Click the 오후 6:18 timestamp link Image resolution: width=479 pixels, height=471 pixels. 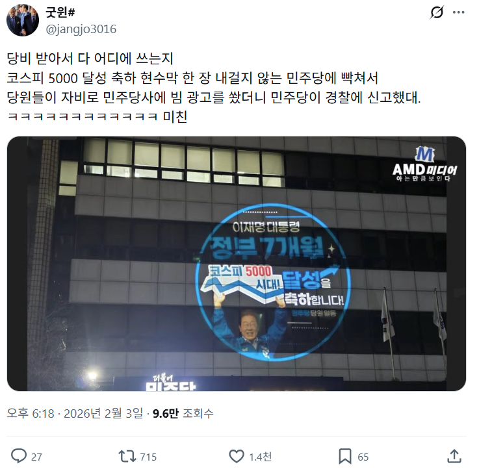coord(31,414)
